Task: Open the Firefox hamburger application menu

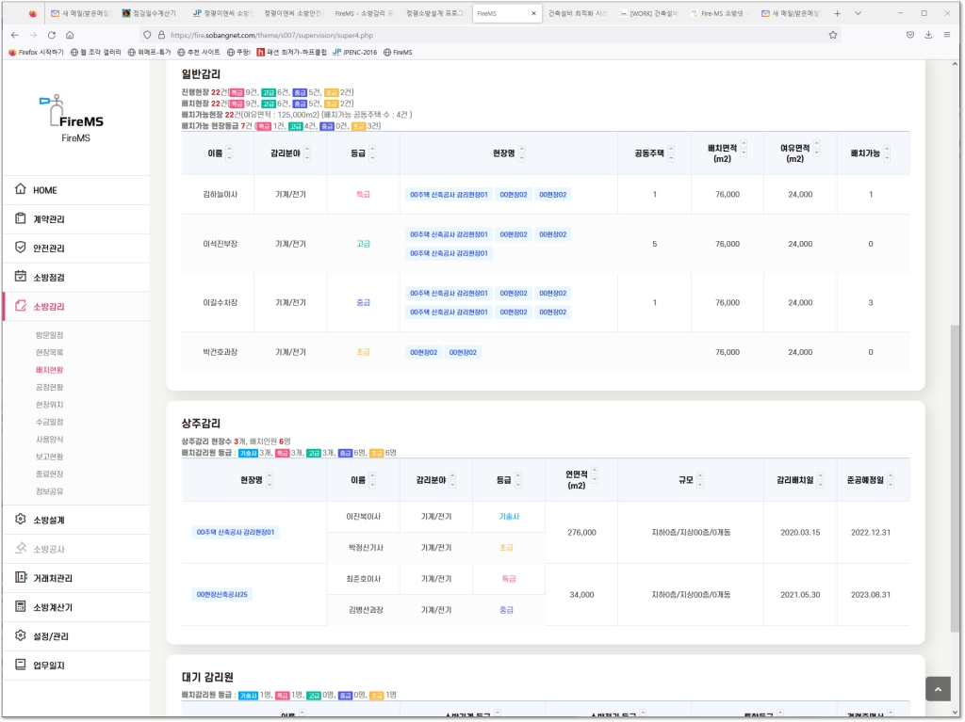Action: 948,35
